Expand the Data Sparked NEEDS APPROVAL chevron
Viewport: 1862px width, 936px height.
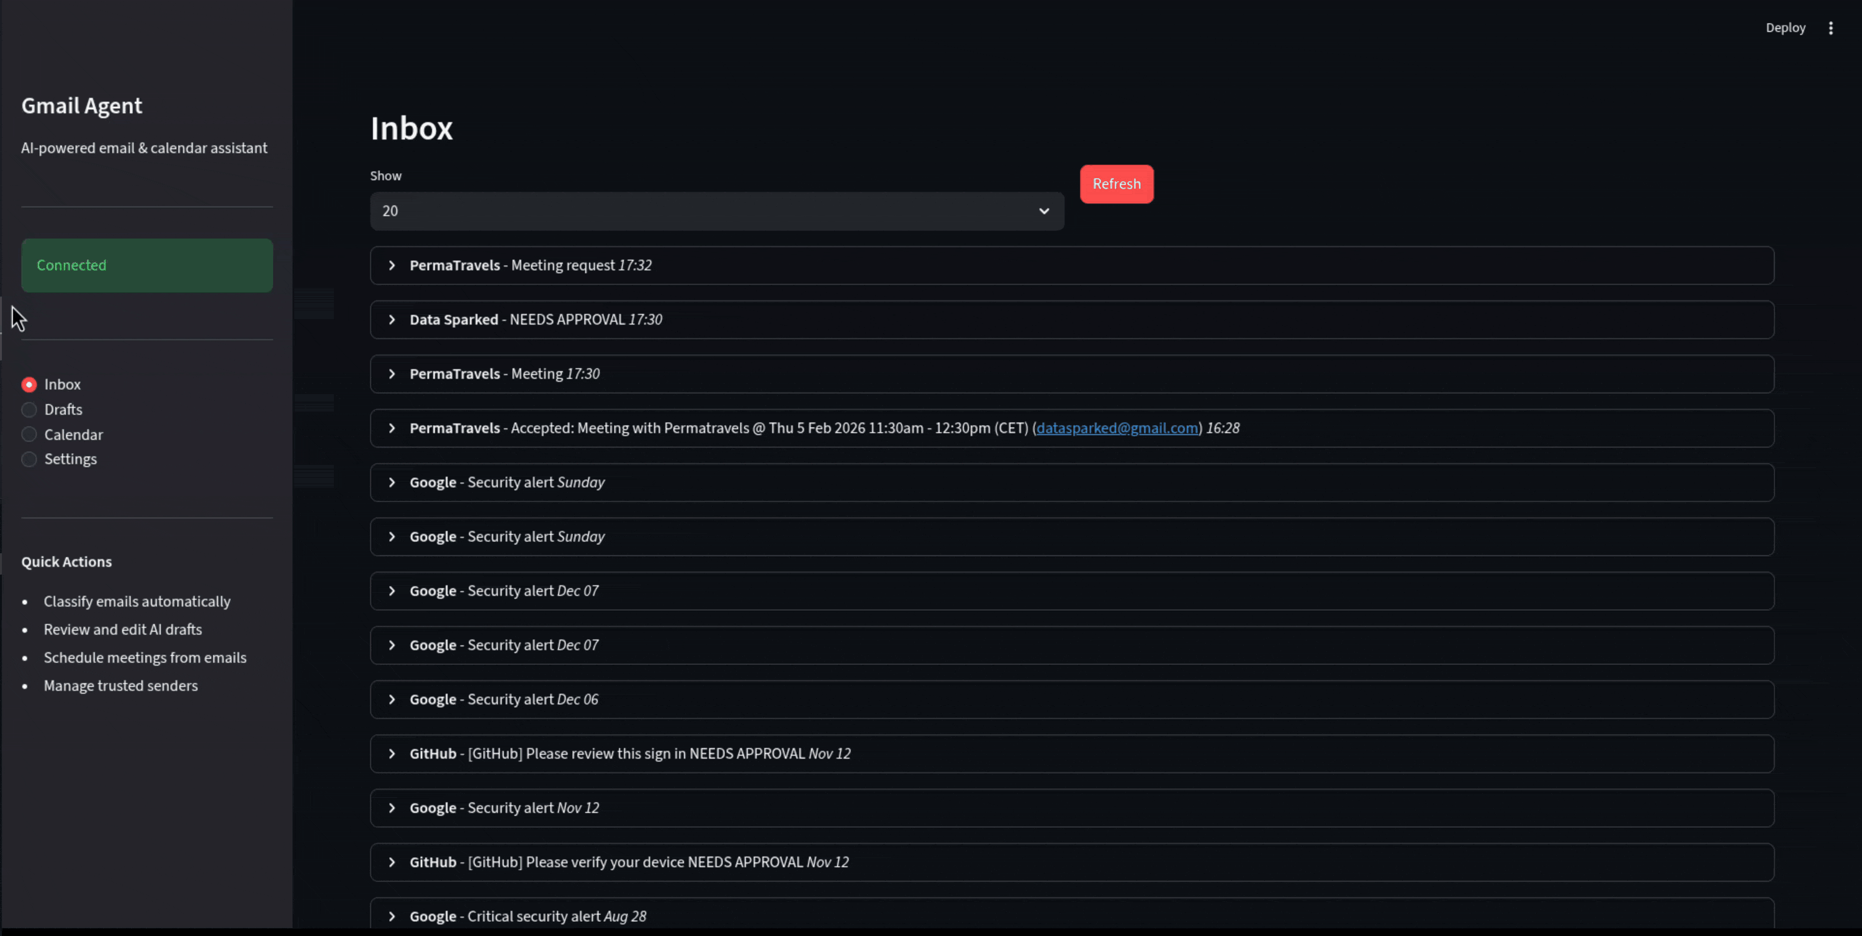pos(392,320)
